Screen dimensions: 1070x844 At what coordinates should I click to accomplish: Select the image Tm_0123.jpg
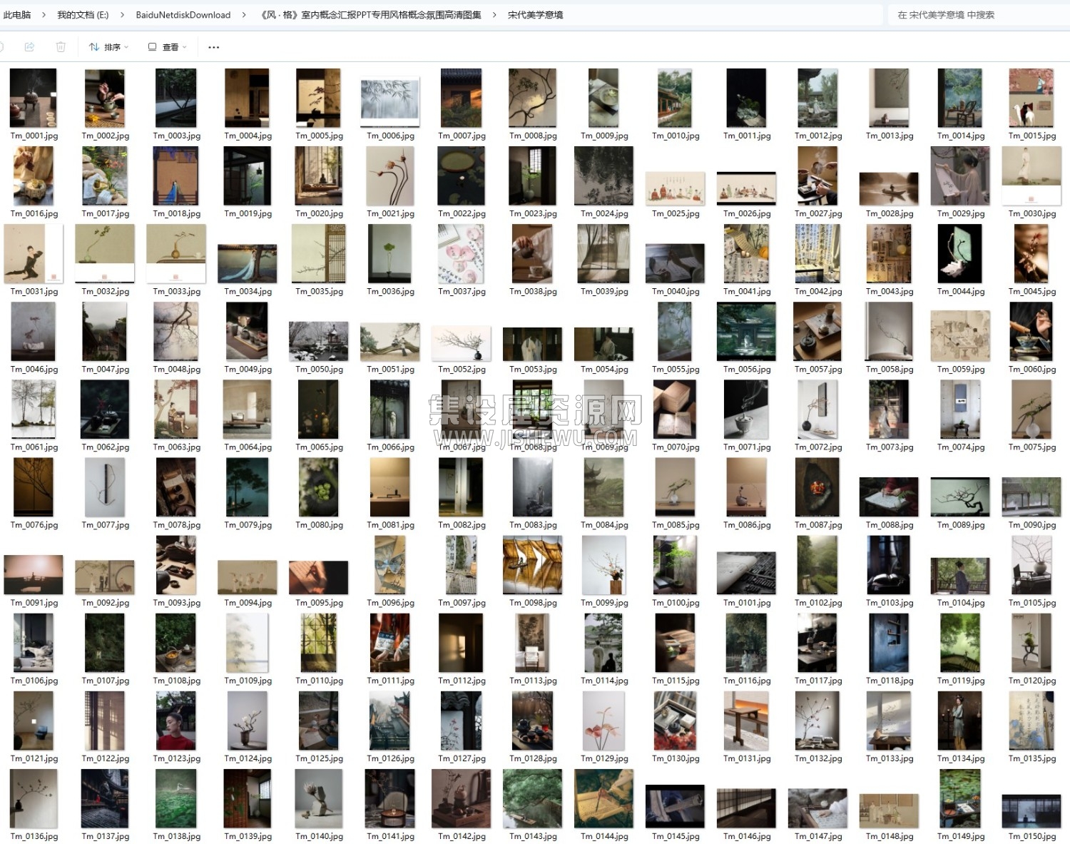(x=176, y=726)
